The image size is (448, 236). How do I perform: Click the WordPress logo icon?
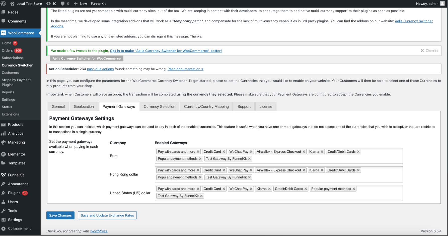tap(3, 4)
